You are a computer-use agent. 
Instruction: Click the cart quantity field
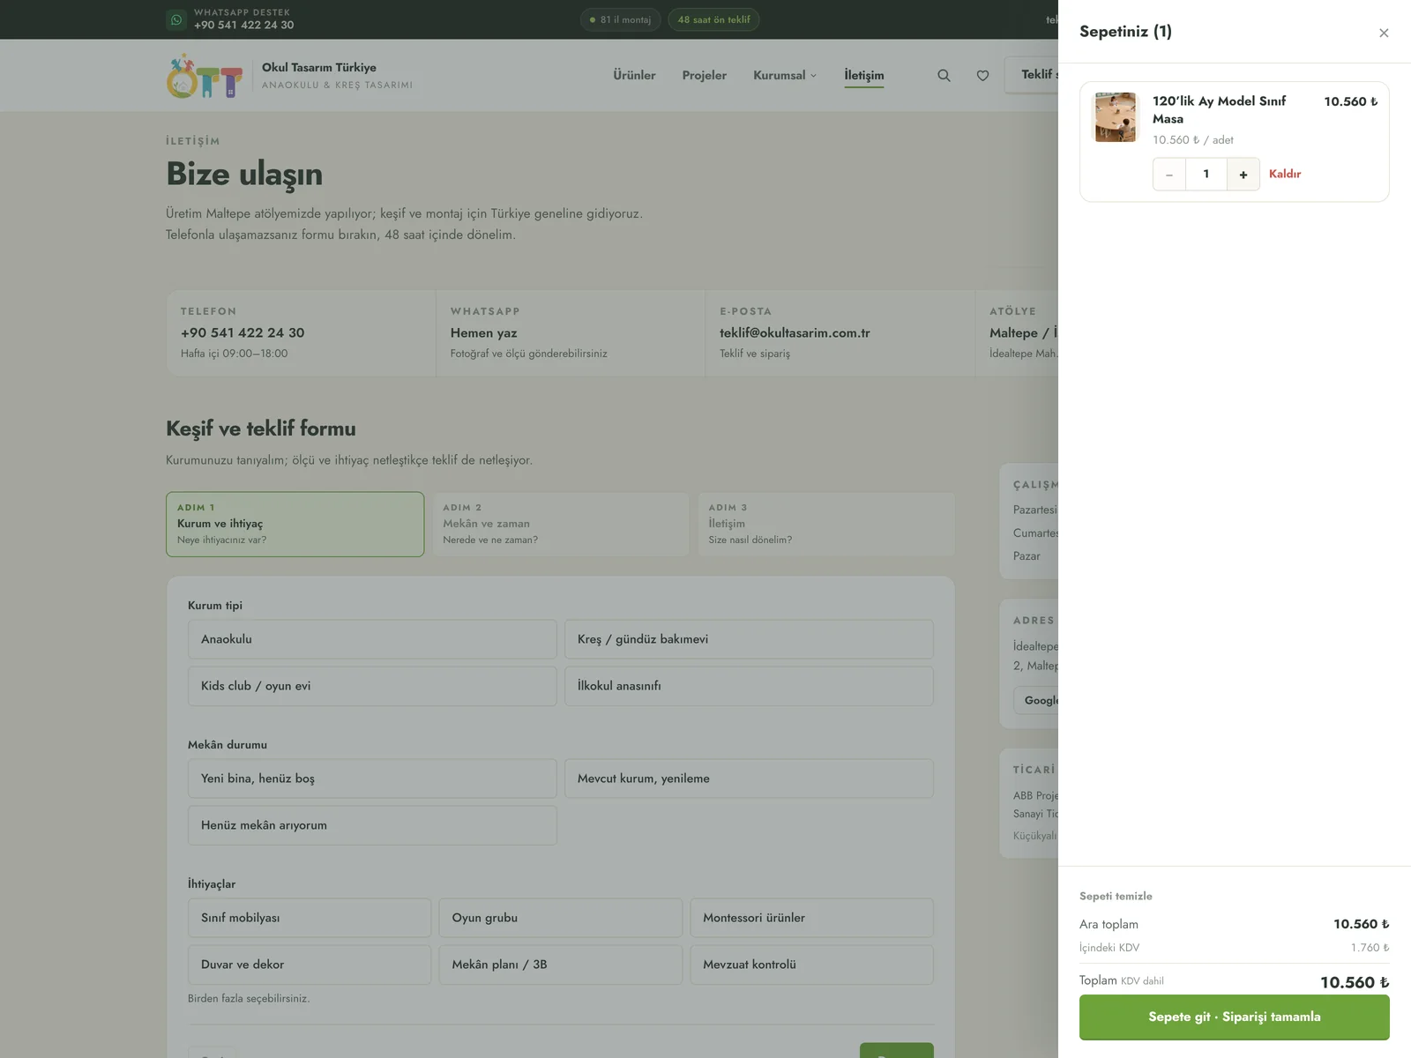coord(1206,175)
